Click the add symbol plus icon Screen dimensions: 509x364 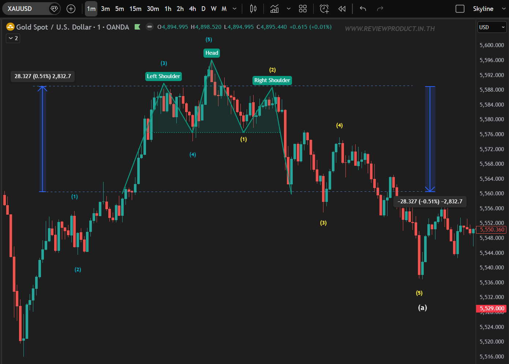coord(71,9)
